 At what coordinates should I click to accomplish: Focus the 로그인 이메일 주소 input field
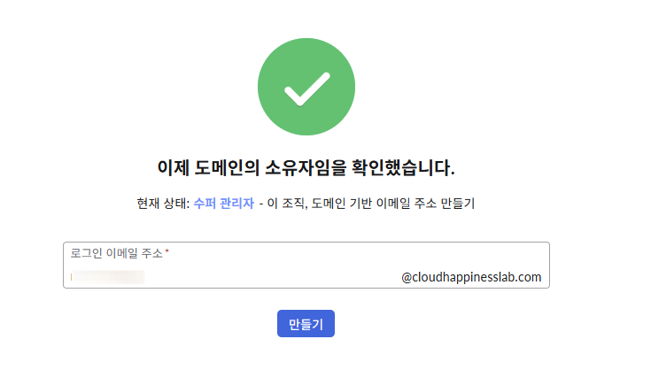tap(306, 265)
